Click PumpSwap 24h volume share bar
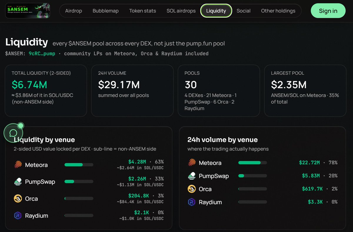The image size is (353, 232). point(252,176)
